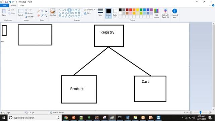This screenshot has width=215, height=121.
Task: Open Edit with Paint 3D
Action: click(165, 13)
